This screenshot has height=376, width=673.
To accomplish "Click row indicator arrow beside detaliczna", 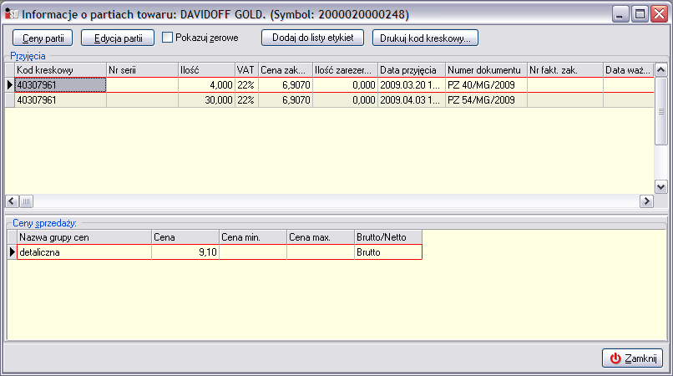I will [x=12, y=252].
